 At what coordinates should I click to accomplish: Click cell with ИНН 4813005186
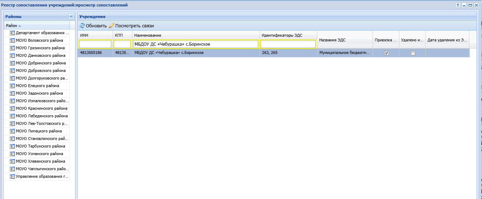click(x=95, y=53)
